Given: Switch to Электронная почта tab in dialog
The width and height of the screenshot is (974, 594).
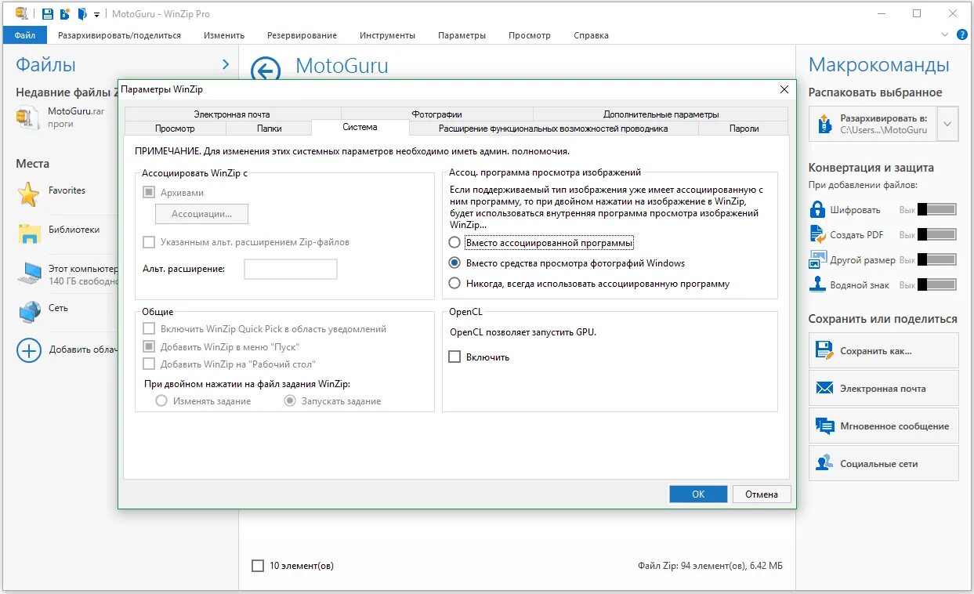Looking at the screenshot, I should [232, 114].
